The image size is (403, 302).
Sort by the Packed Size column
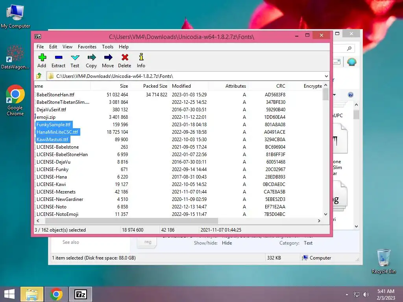[x=149, y=86]
